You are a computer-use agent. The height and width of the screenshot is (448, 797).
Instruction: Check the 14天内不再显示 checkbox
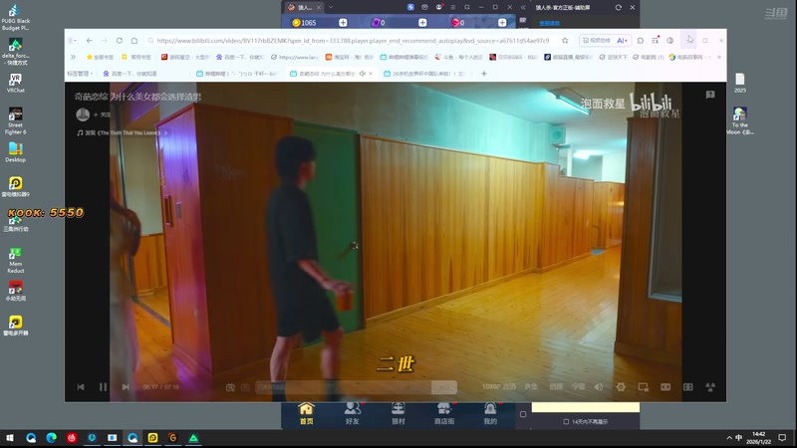tap(566, 421)
